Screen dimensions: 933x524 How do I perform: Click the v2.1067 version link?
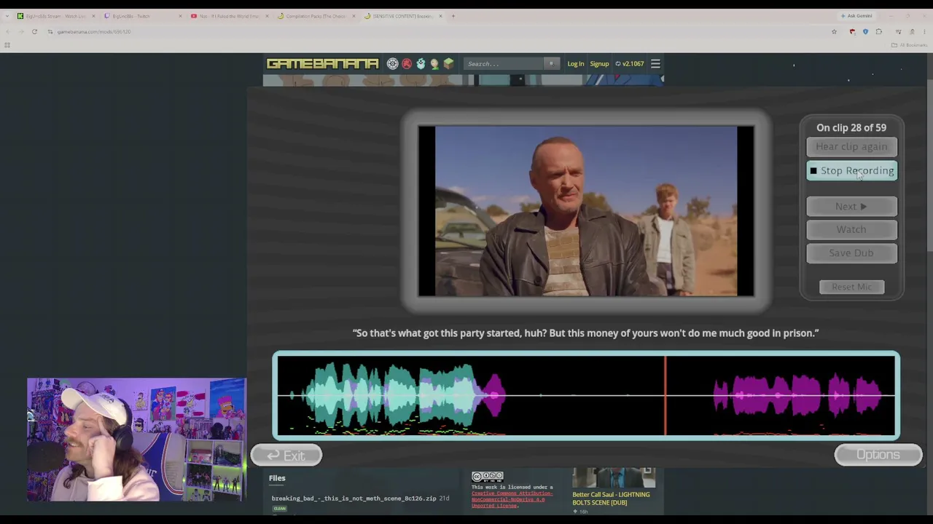[x=630, y=64]
